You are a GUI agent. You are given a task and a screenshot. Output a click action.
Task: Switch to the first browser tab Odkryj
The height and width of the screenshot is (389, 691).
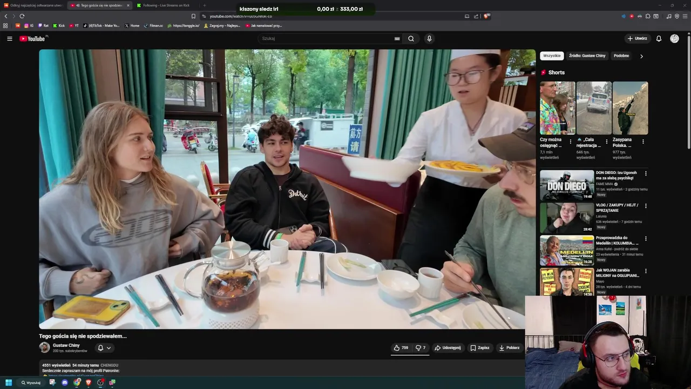33,5
